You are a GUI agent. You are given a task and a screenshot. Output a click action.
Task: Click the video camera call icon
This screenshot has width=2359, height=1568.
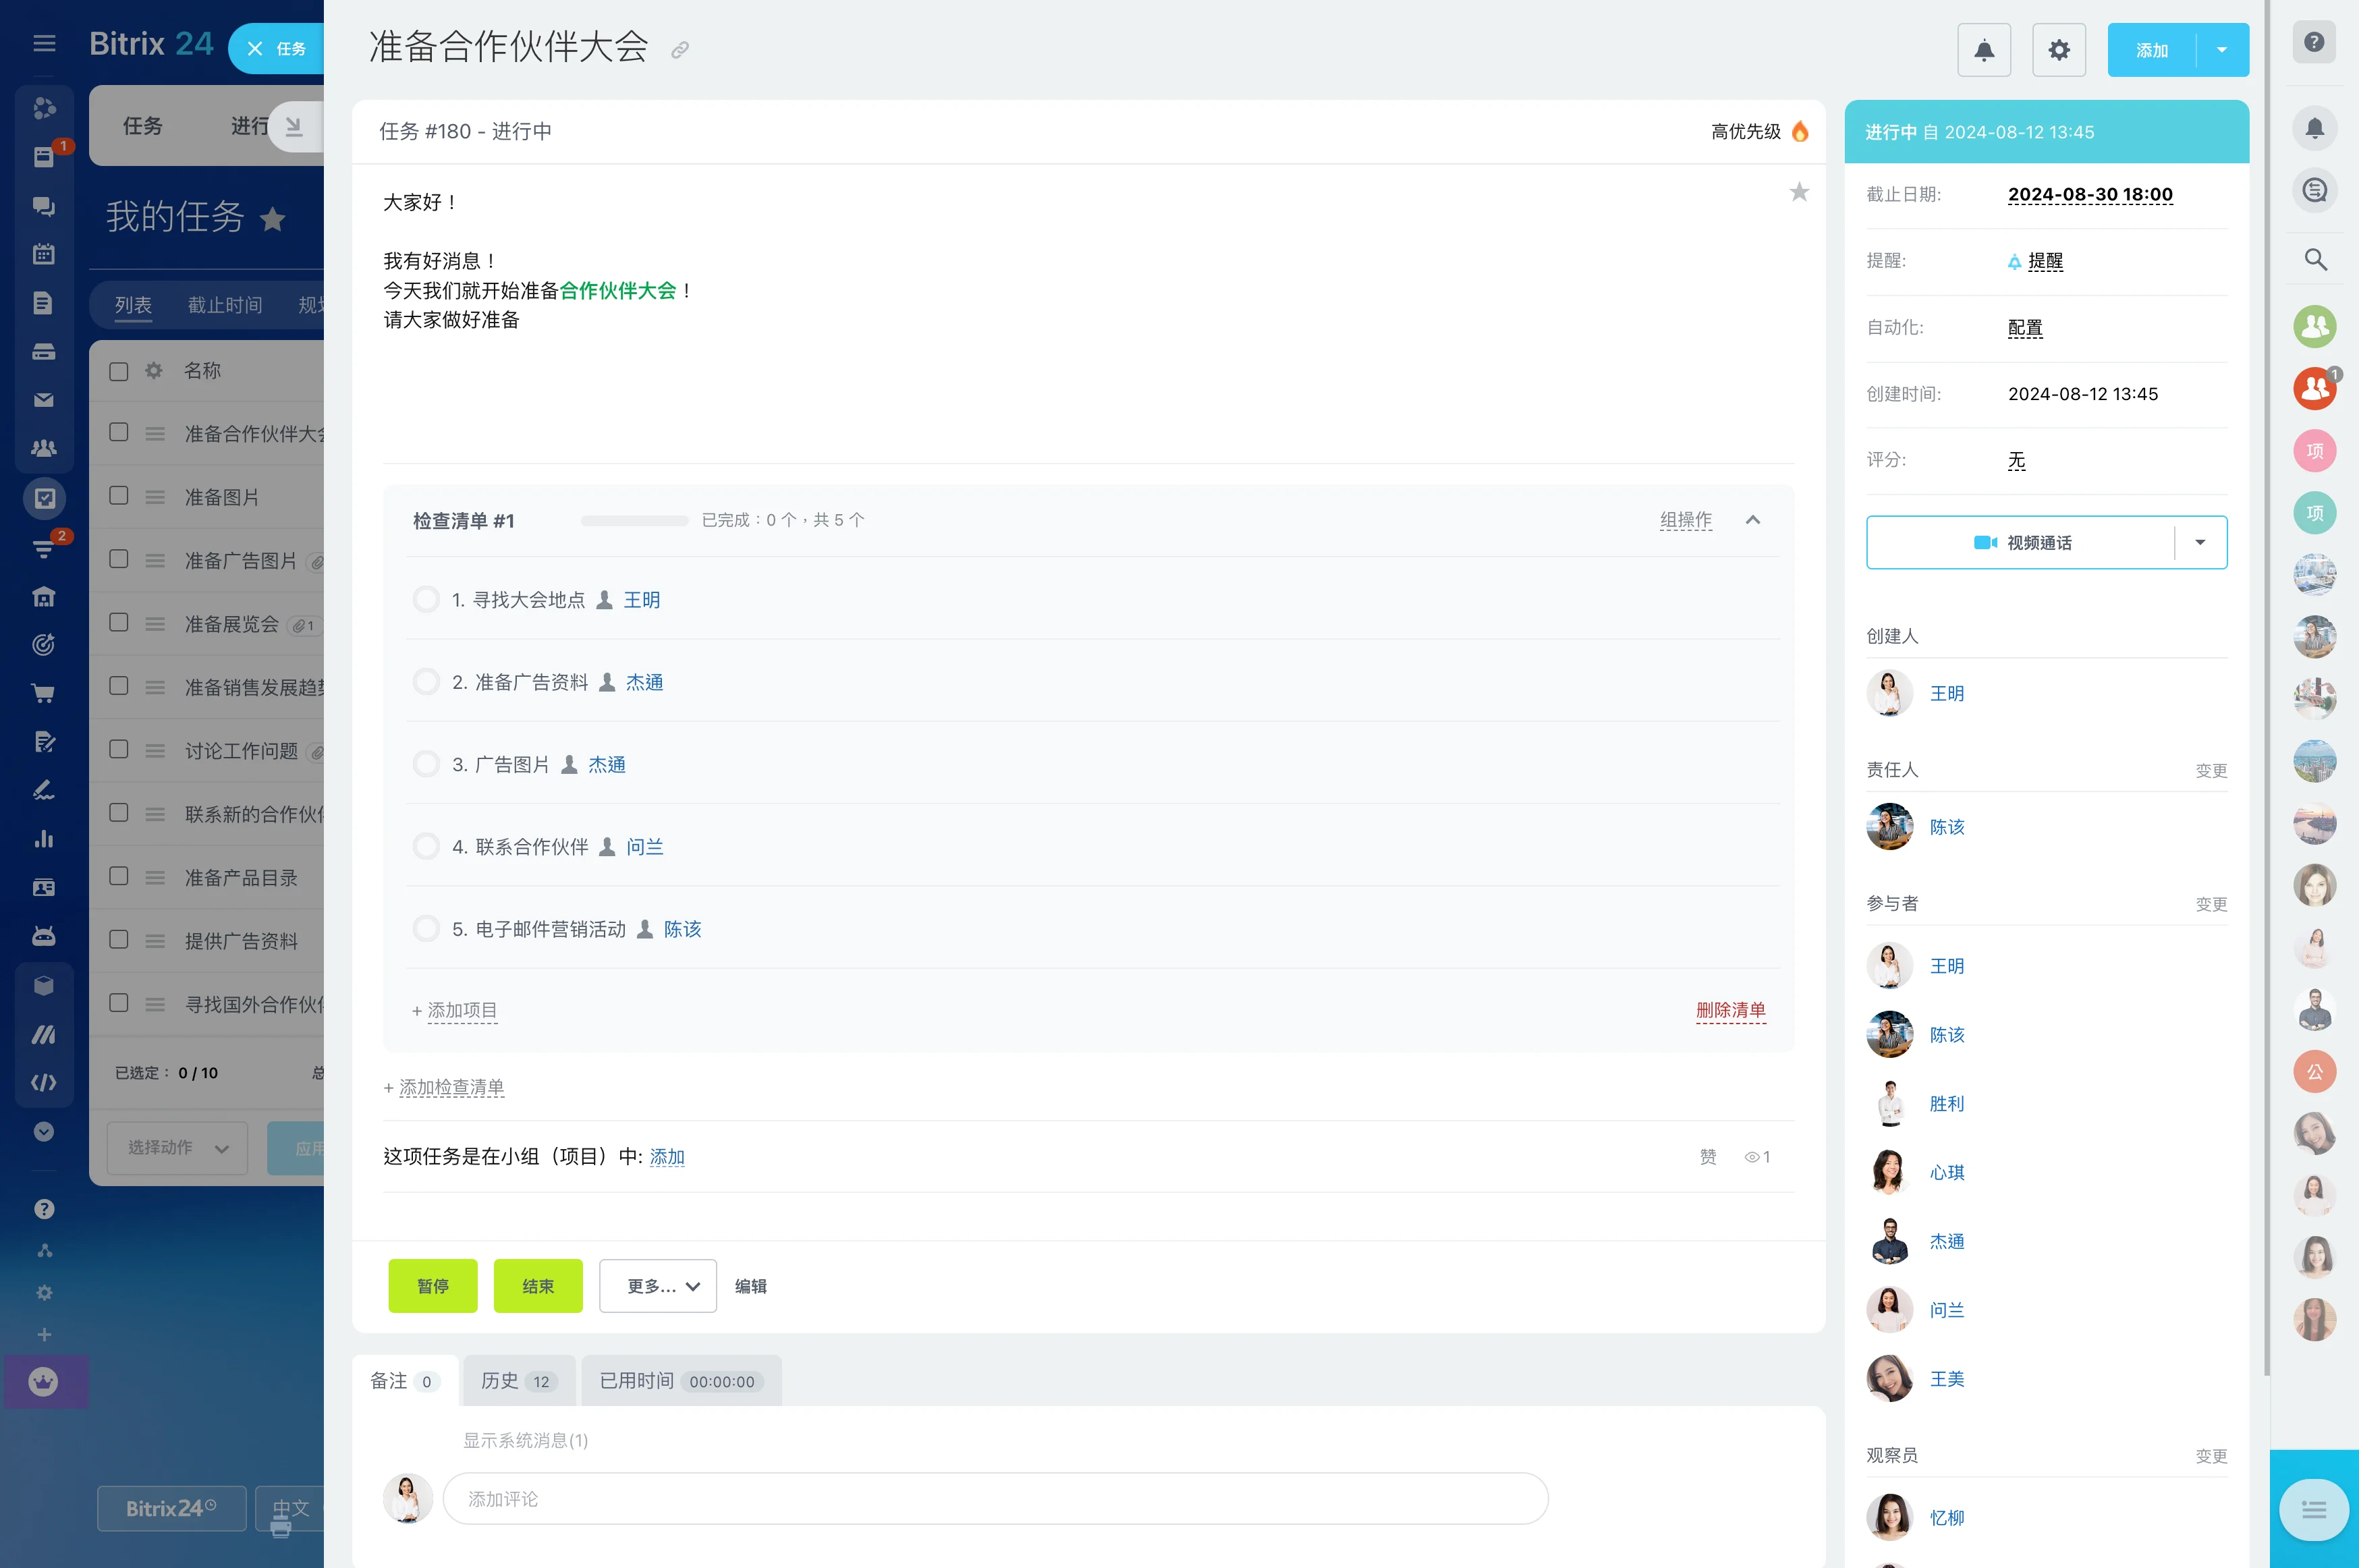[x=1985, y=542]
